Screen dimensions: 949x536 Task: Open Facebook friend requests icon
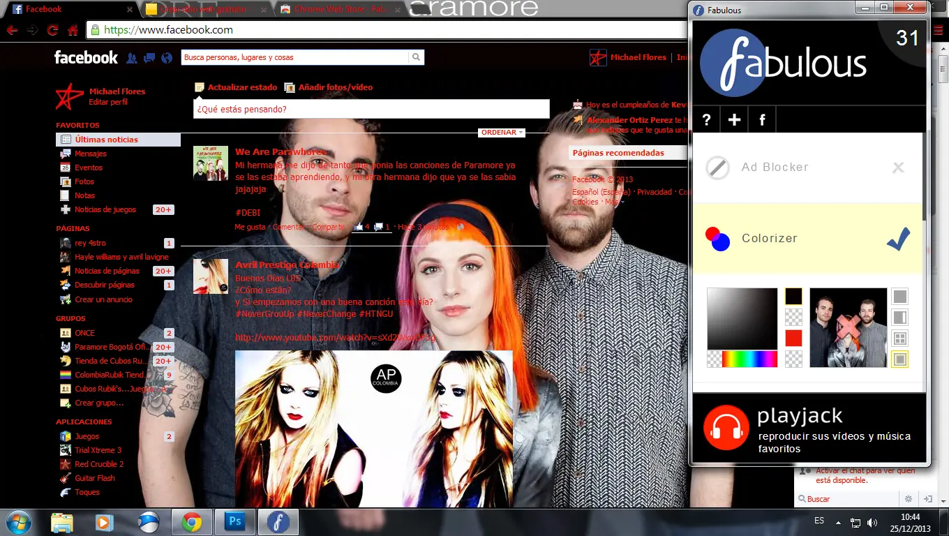(x=132, y=58)
